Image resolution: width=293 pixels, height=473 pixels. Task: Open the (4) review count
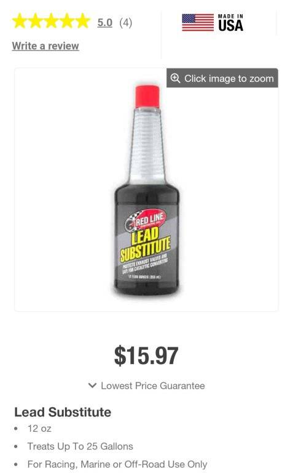126,23
